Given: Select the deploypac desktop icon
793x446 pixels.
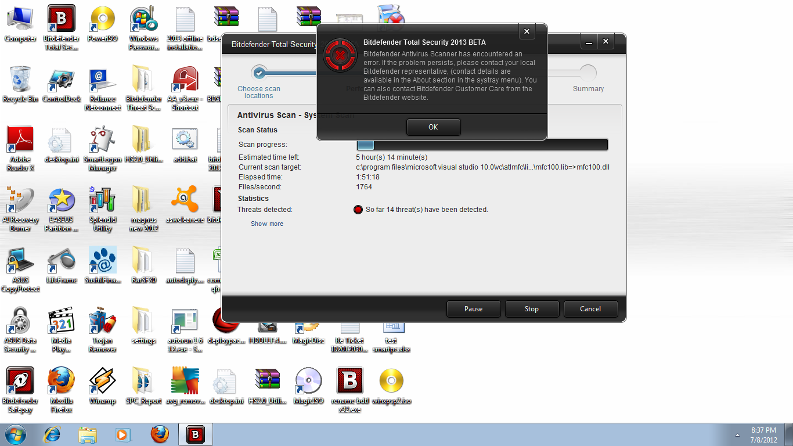Looking at the screenshot, I should (226, 326).
